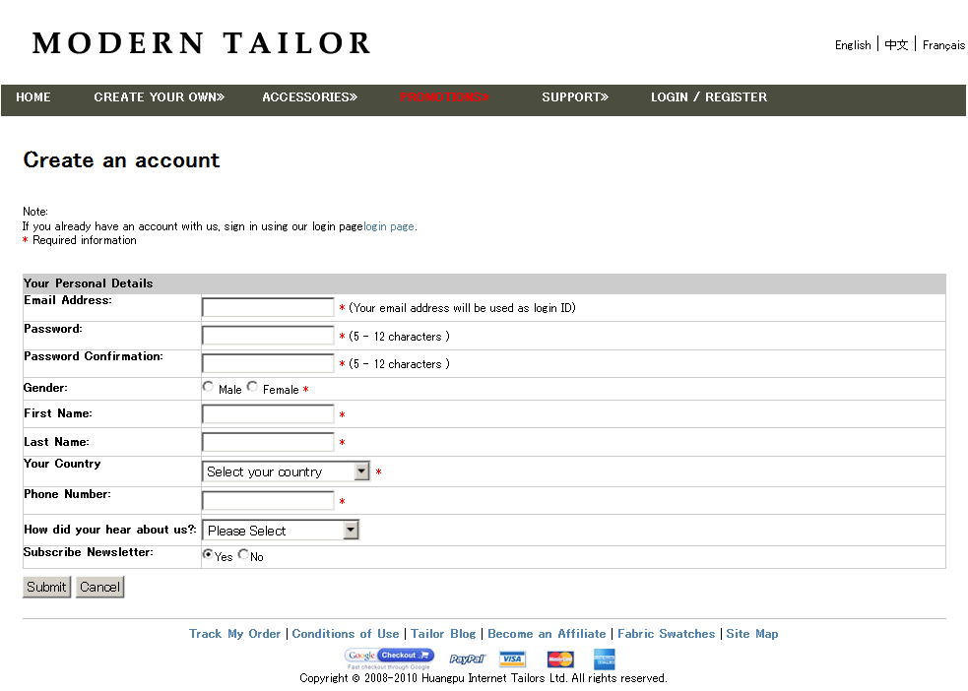Follow the login page link
Screen dimensions: 968x691
point(389,226)
